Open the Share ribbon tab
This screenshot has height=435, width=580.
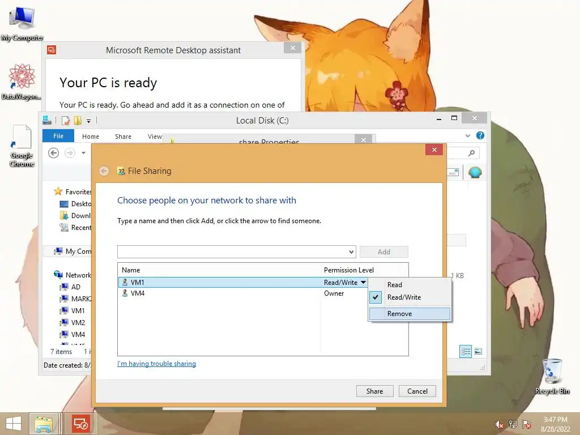coord(123,137)
